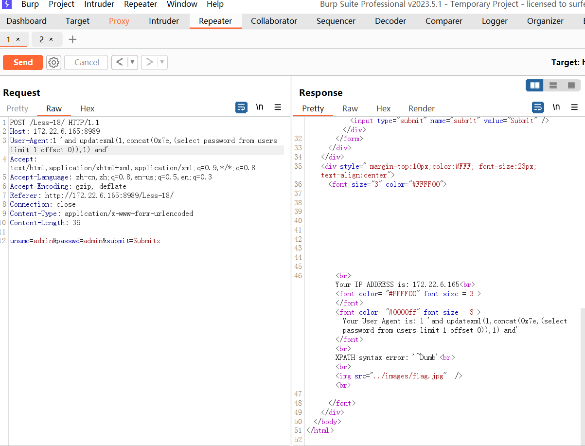Open Response panel hamburger menu
This screenshot has width=585, height=446.
(574, 107)
